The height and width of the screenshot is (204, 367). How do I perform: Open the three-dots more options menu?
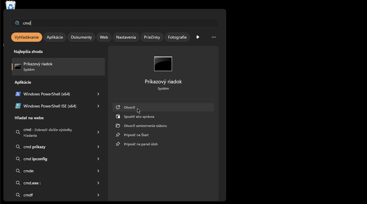click(x=213, y=37)
